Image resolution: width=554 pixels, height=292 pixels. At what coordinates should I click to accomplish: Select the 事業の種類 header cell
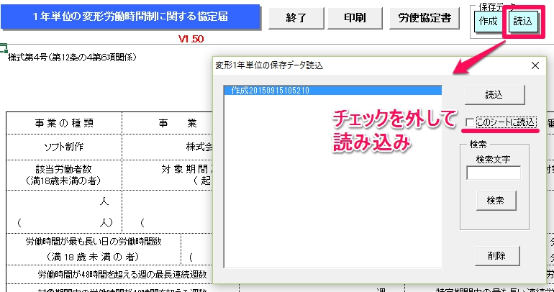click(64, 123)
